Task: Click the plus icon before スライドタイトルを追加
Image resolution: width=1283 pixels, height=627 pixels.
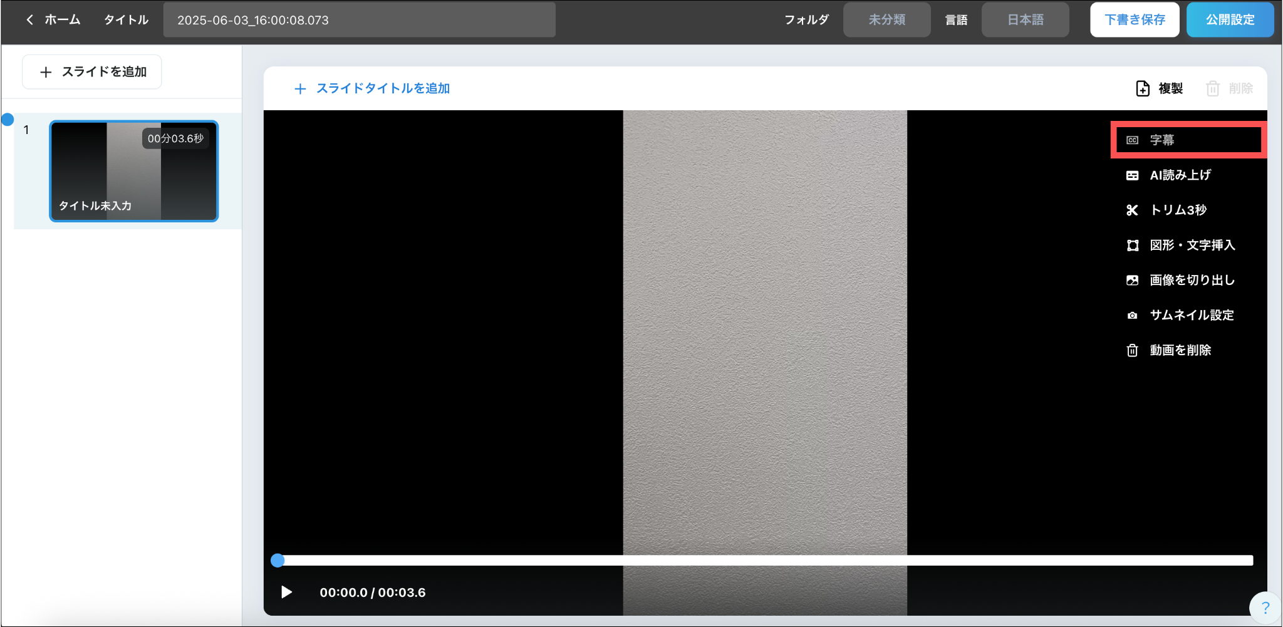Action: 300,89
